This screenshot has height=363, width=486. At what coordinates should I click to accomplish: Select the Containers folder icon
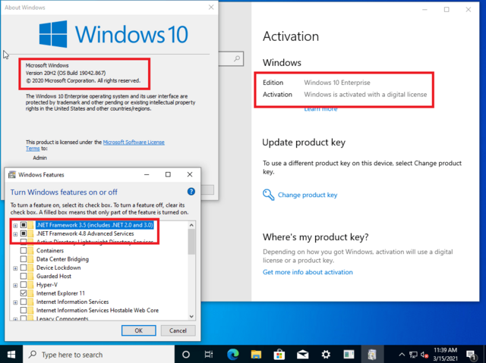click(x=30, y=250)
